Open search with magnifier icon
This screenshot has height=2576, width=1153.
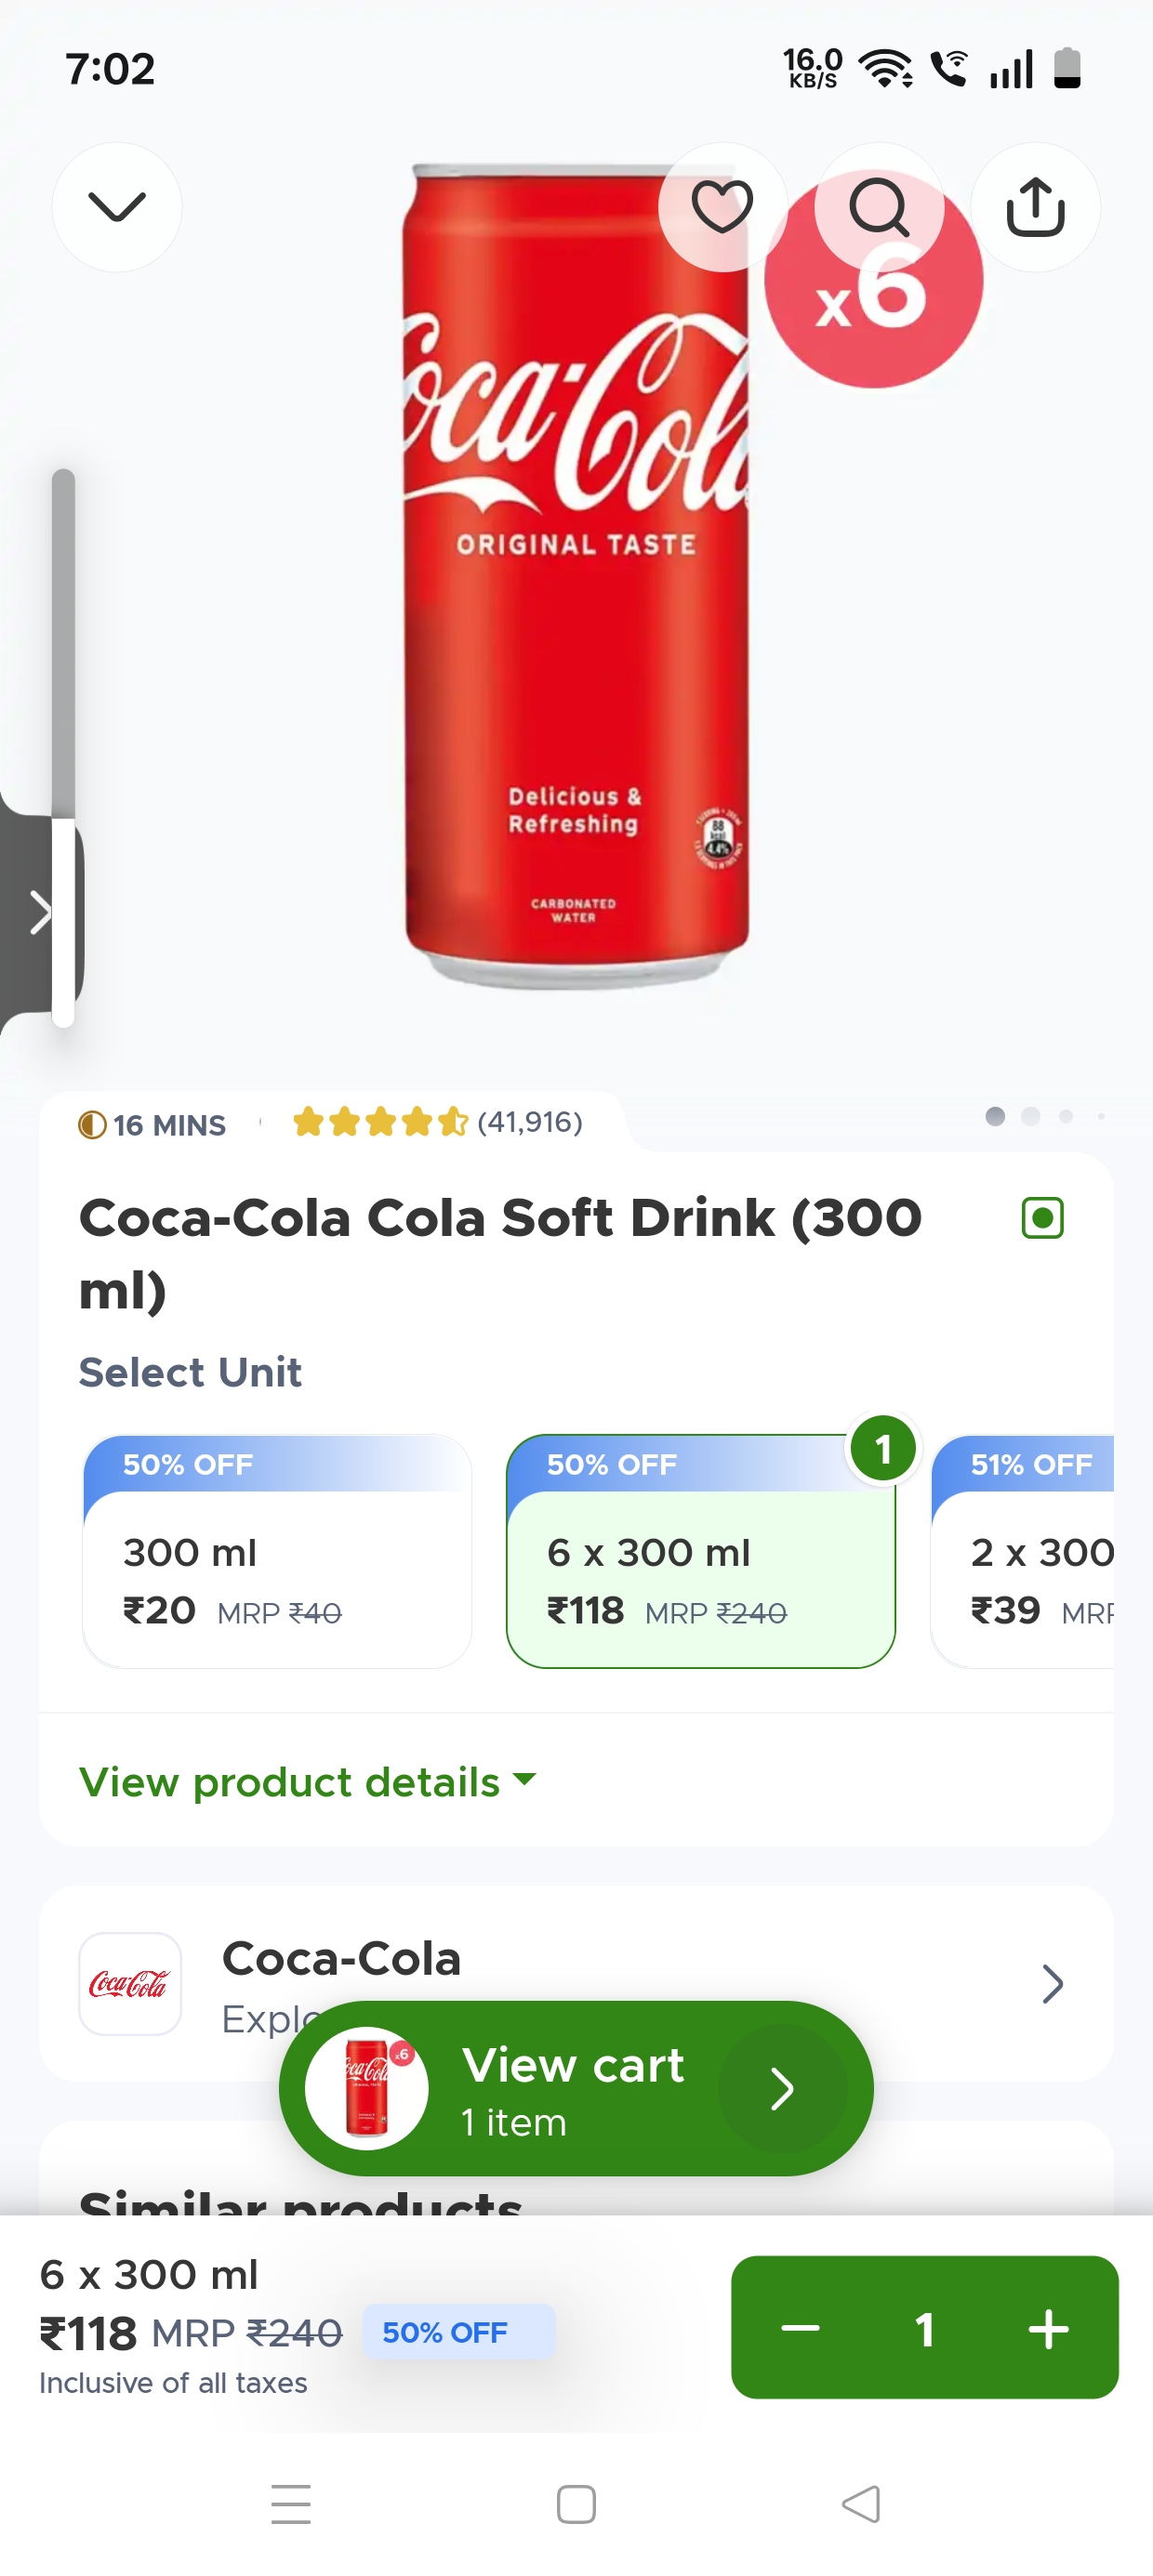[x=879, y=207]
